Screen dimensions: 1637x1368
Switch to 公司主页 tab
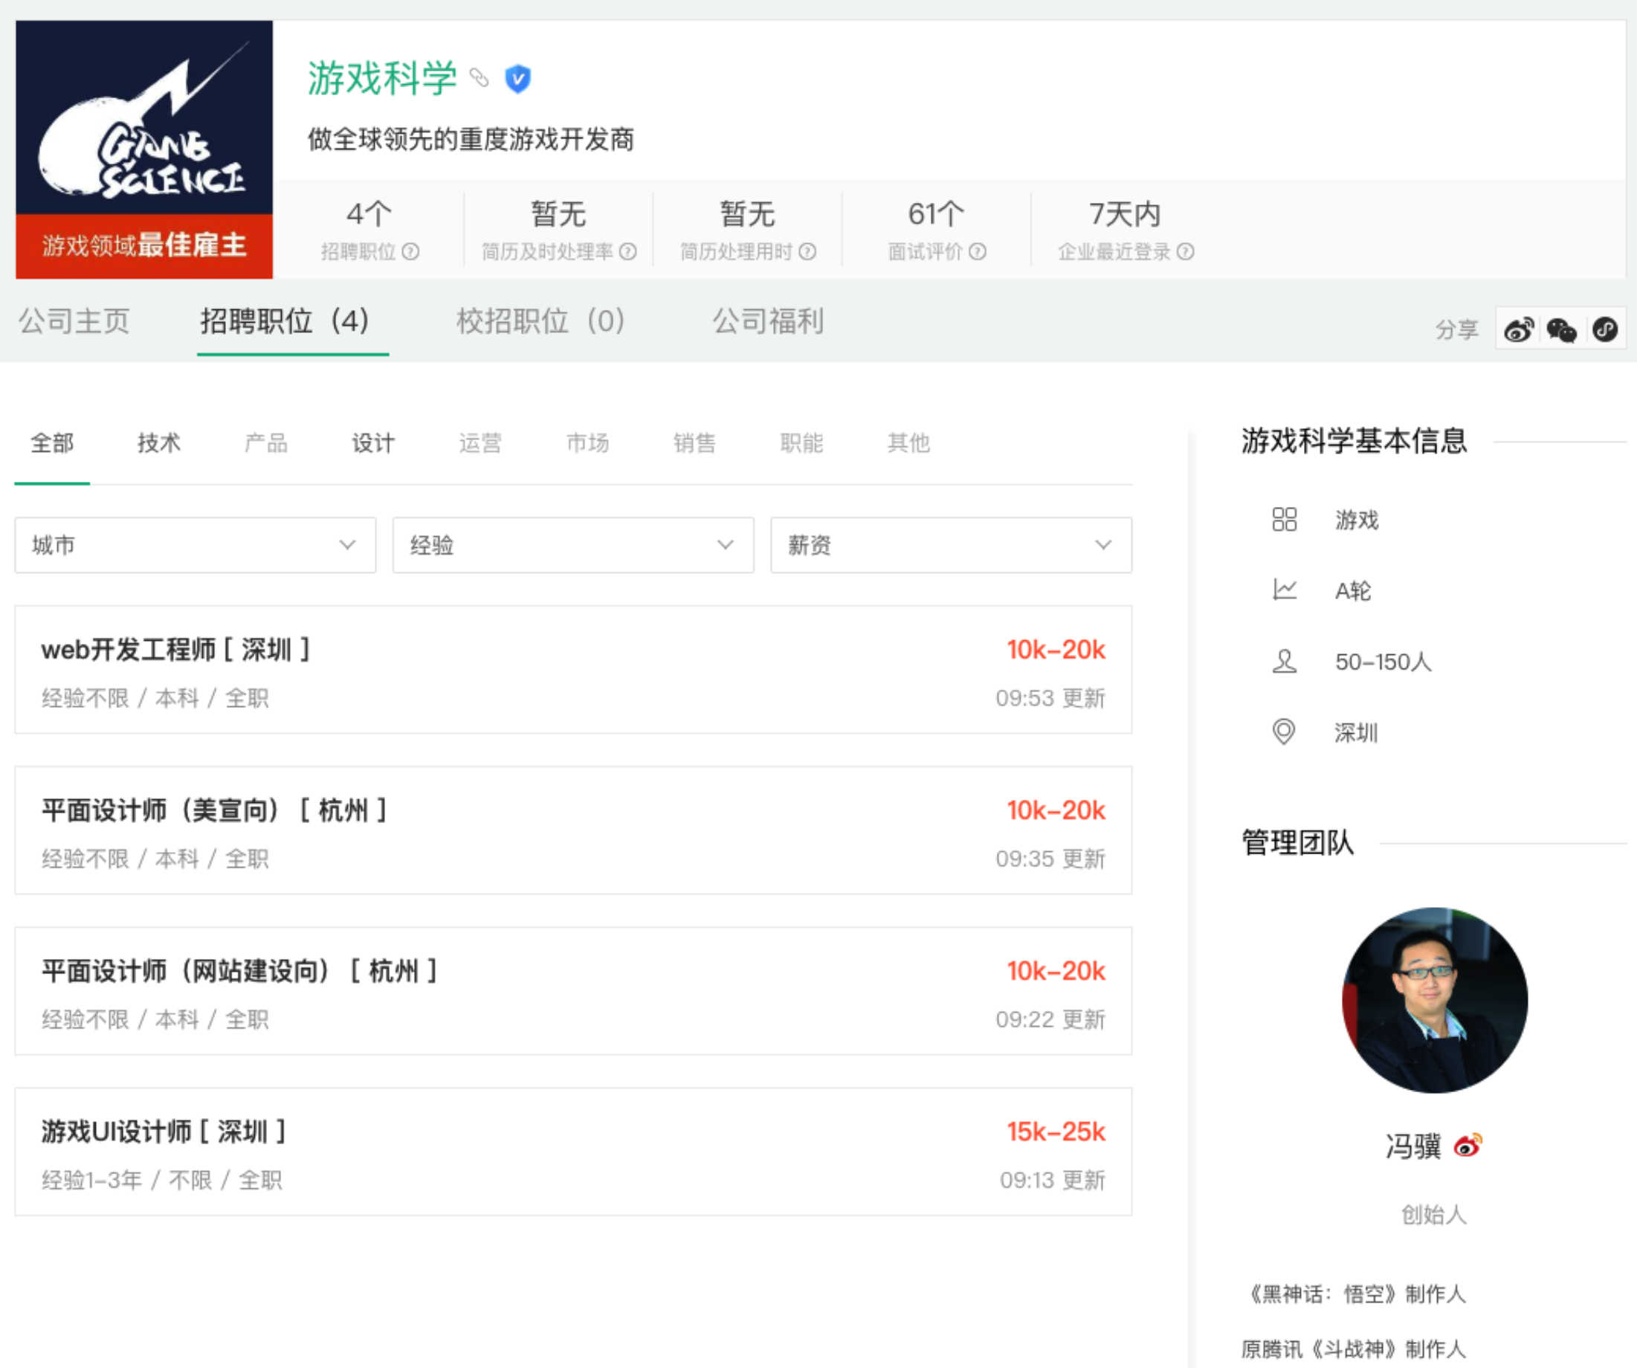(74, 321)
